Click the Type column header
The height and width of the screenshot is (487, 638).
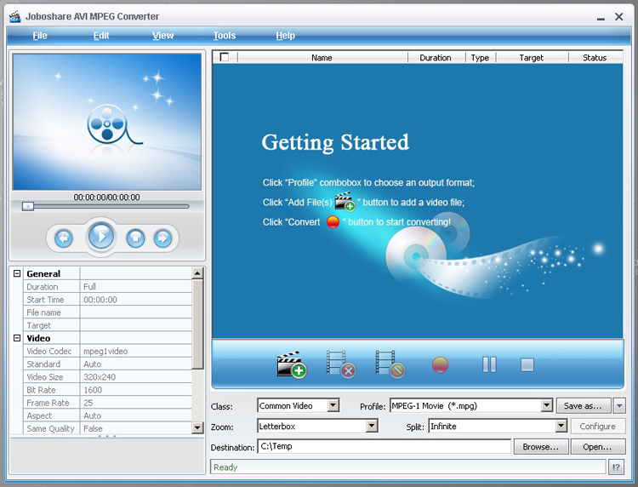480,57
